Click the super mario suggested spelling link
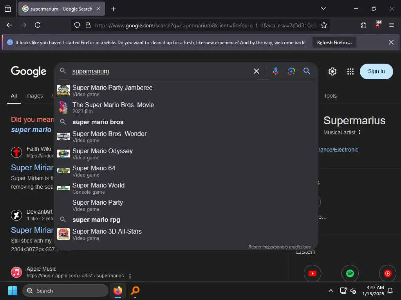 coord(31,130)
